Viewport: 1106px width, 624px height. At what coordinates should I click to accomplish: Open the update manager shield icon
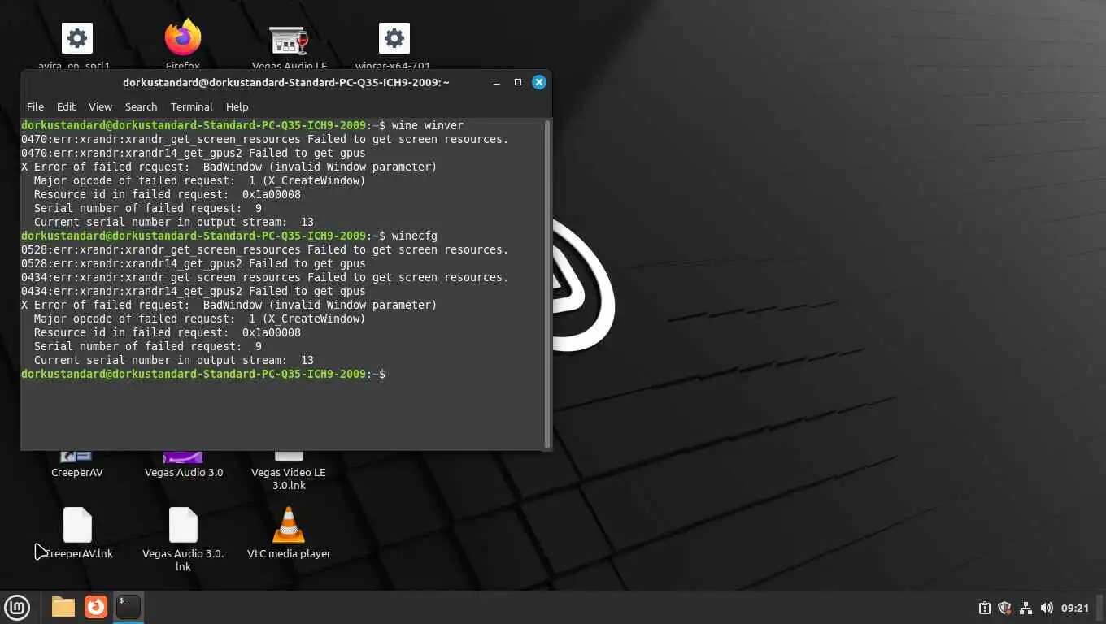(x=1004, y=608)
